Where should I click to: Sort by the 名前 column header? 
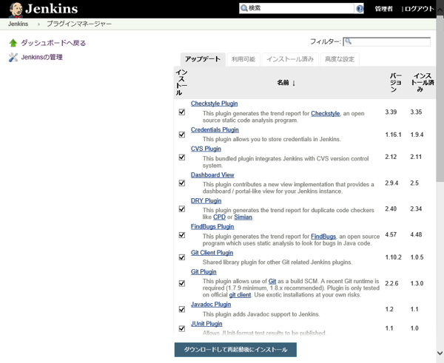(286, 83)
